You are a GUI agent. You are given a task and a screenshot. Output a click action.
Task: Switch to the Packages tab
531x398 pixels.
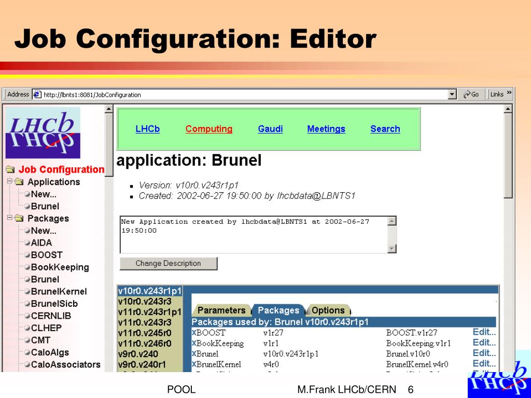pos(278,310)
